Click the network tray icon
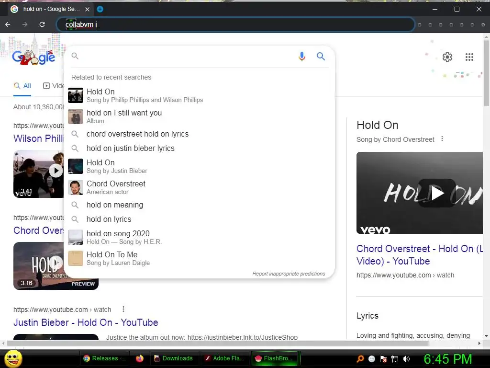This screenshot has width=490, height=368. pyautogui.click(x=395, y=359)
